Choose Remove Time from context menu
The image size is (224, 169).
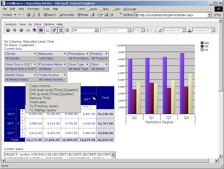(40, 98)
